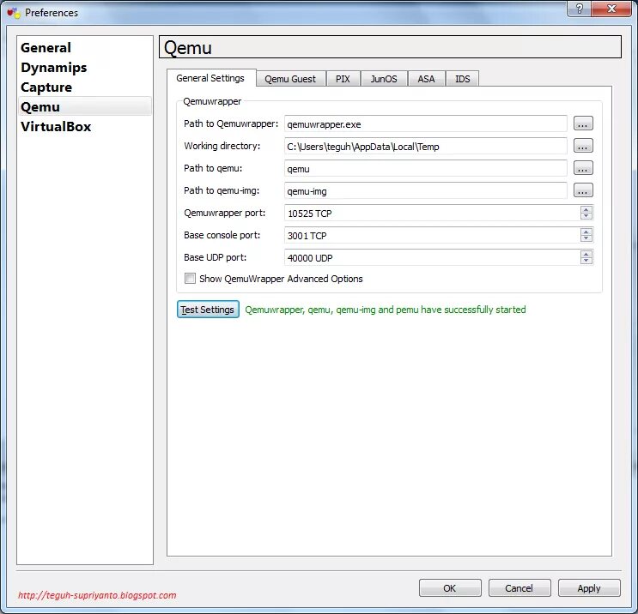Confirm with the OK button
Image resolution: width=638 pixels, height=614 pixels.
coord(450,588)
